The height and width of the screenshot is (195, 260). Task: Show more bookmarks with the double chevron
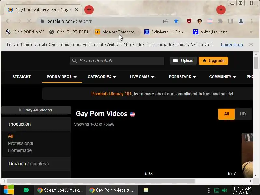tap(251, 32)
